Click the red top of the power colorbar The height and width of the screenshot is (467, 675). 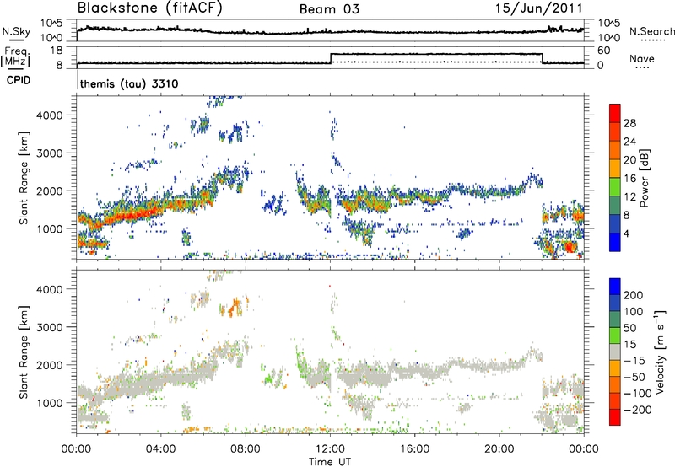coord(615,113)
